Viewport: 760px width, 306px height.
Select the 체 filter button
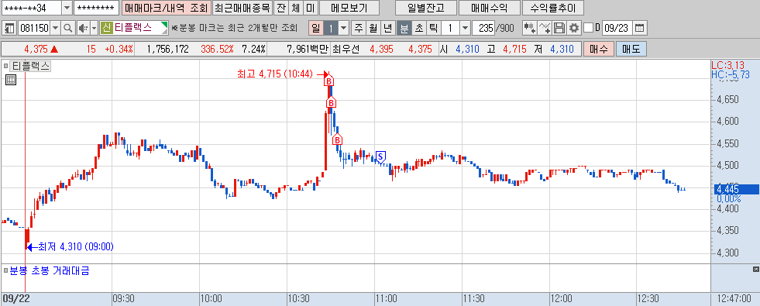coord(296,8)
